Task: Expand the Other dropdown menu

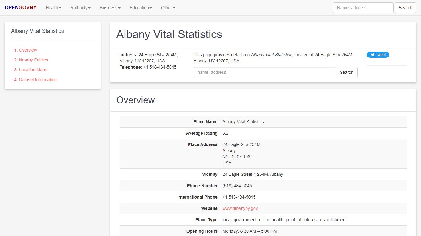Action: pos(168,8)
